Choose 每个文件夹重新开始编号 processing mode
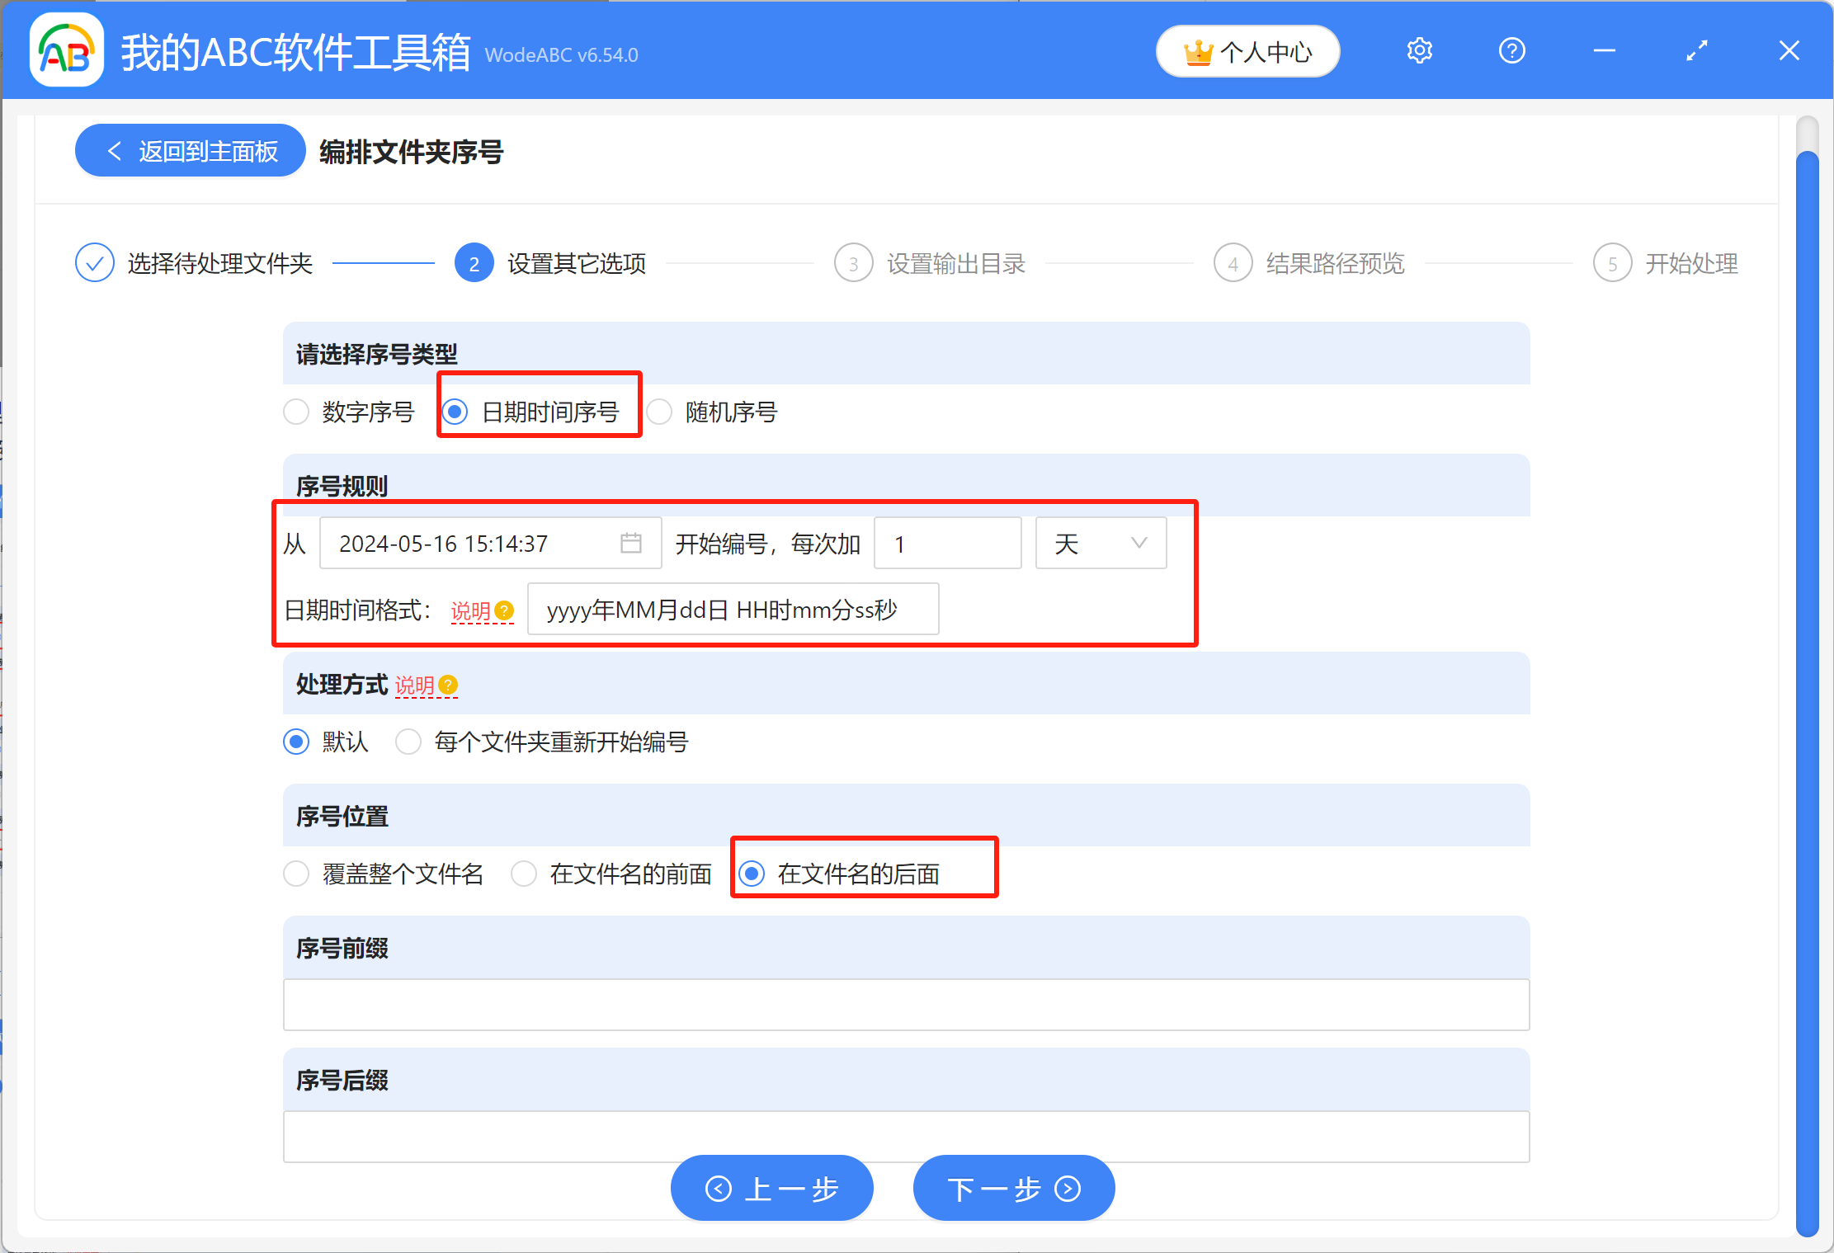The image size is (1834, 1253). click(x=408, y=742)
